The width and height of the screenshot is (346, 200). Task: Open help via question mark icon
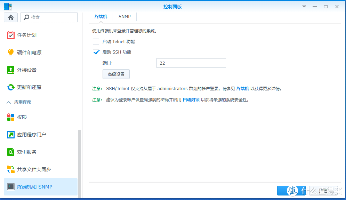[304, 7]
